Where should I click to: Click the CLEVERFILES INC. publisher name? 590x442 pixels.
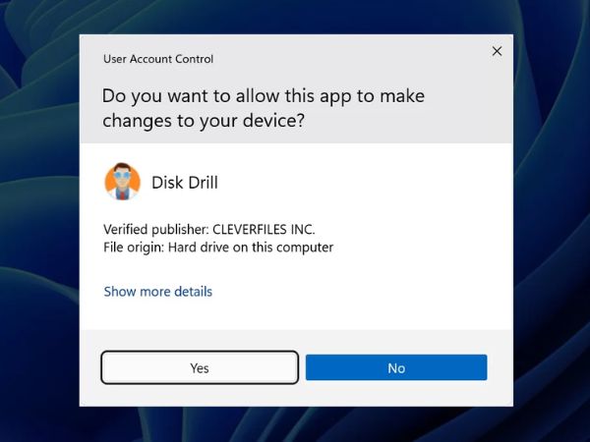pos(264,229)
